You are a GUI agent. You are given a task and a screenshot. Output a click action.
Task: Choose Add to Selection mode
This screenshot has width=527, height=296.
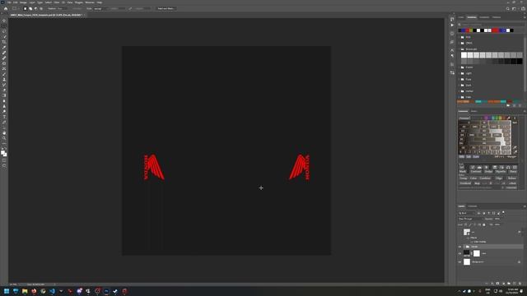[30, 9]
